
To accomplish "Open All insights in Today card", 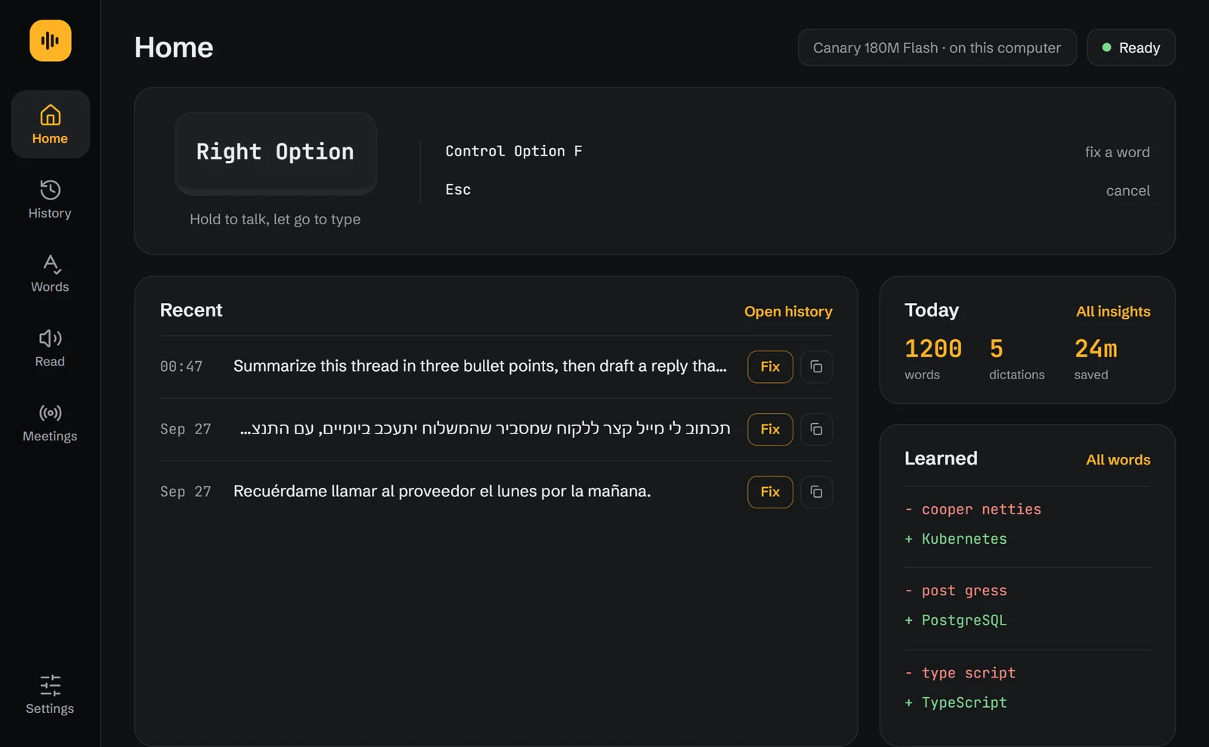I will (x=1113, y=311).
